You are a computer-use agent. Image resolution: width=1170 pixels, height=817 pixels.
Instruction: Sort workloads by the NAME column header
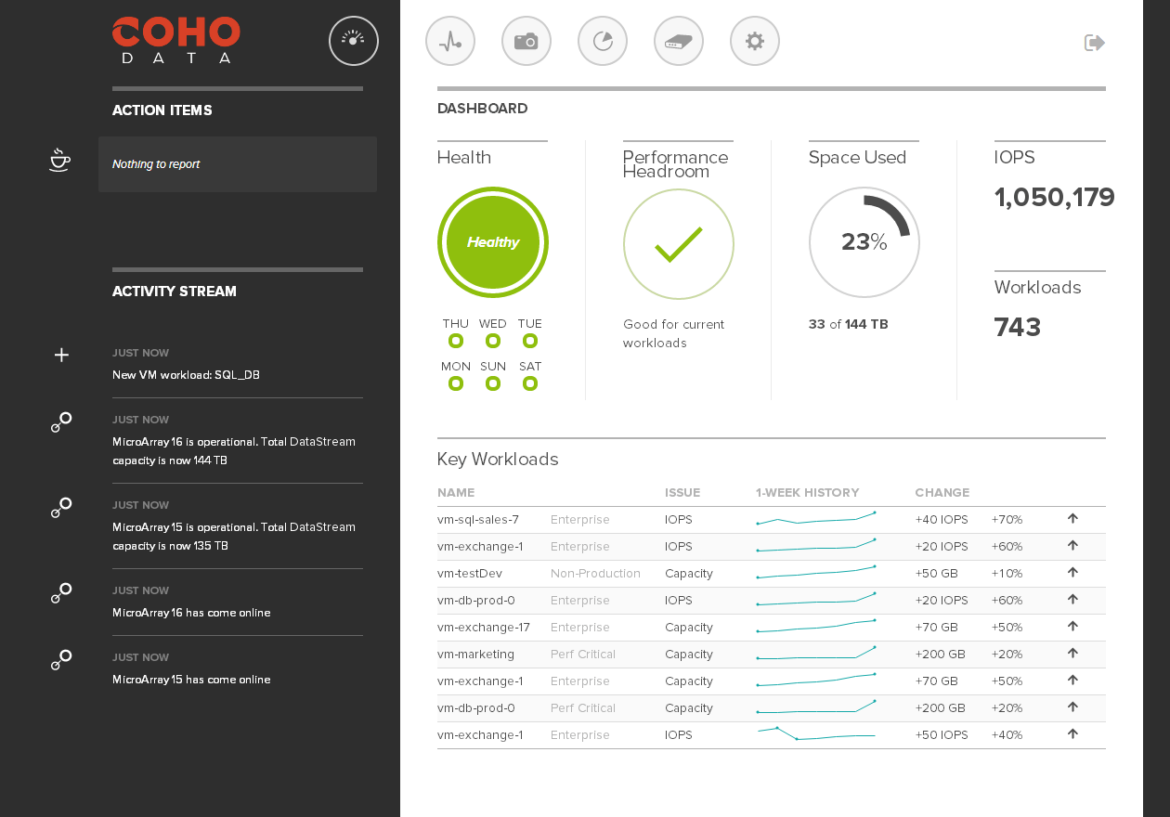pyautogui.click(x=456, y=493)
